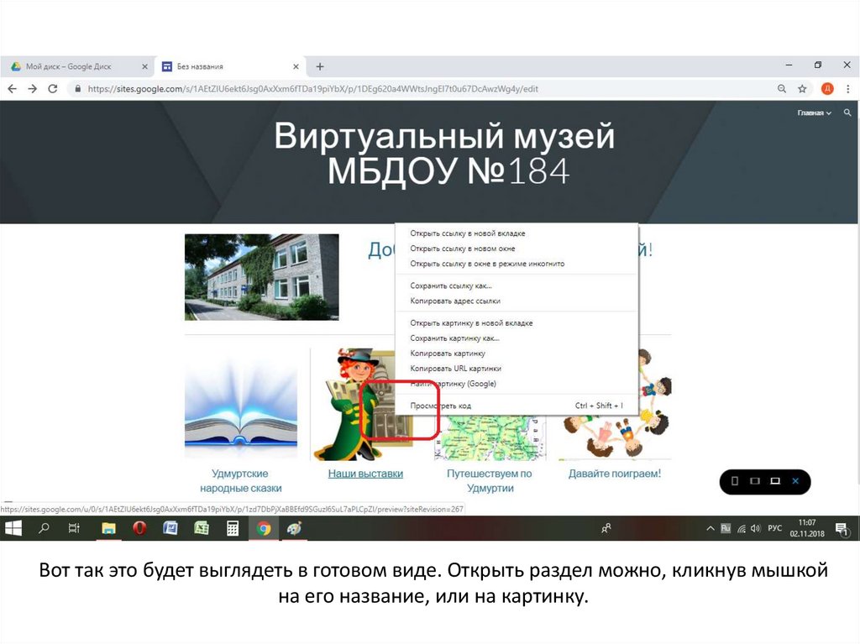The height and width of the screenshot is (644, 860).
Task: Expand the 'Главная' navigation dropdown
Action: click(x=814, y=113)
